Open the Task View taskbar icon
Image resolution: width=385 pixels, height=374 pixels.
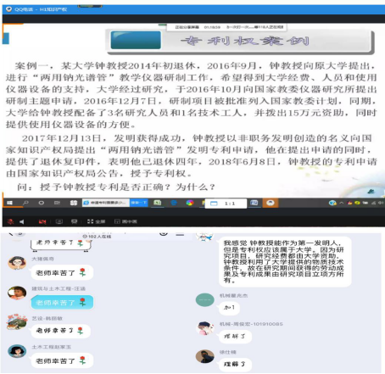pyautogui.click(x=57, y=203)
